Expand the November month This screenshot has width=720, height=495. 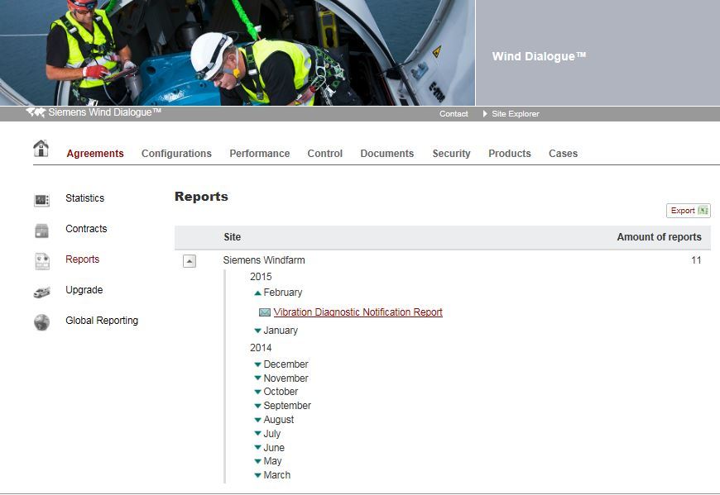257,378
